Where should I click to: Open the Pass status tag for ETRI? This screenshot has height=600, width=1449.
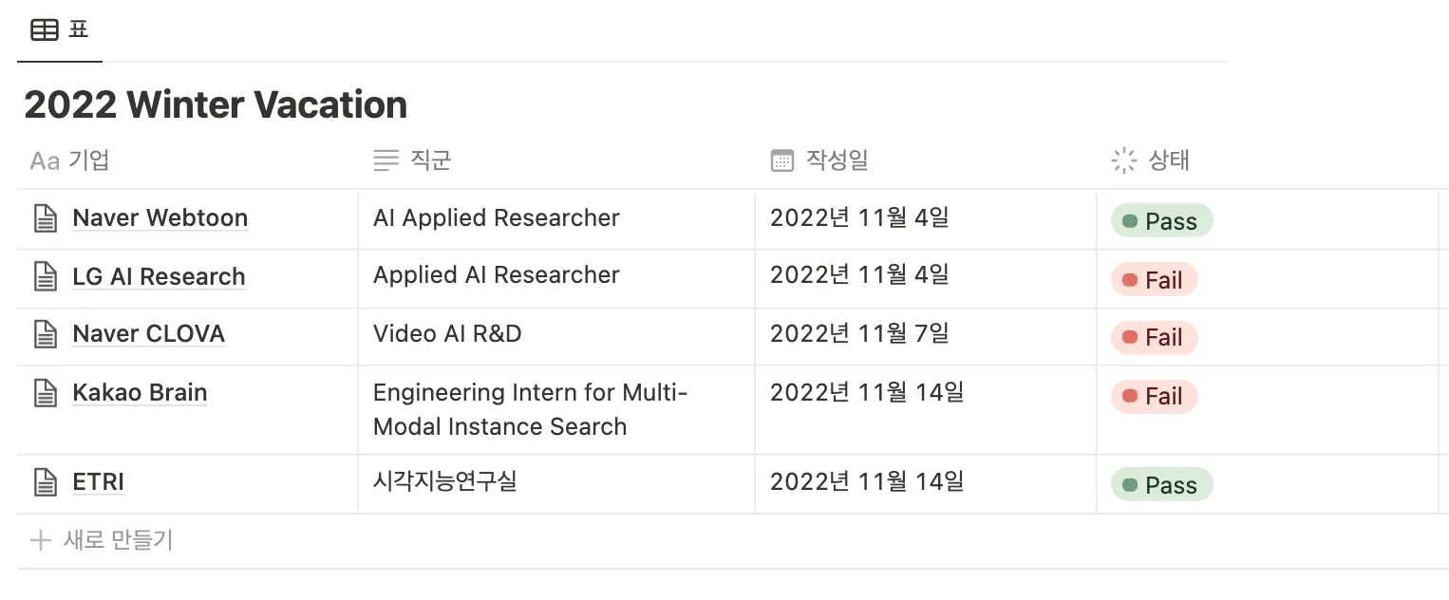pos(1161,485)
